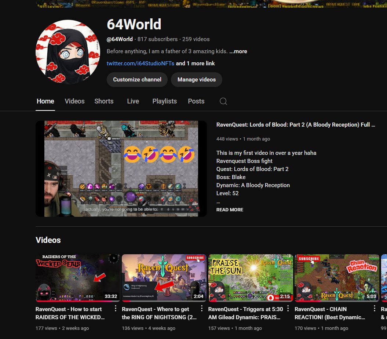387x339 pixels.
Task: Click title 'RavenQuest - Triggers at 5:30 AM Gilead'
Action: 245,313
